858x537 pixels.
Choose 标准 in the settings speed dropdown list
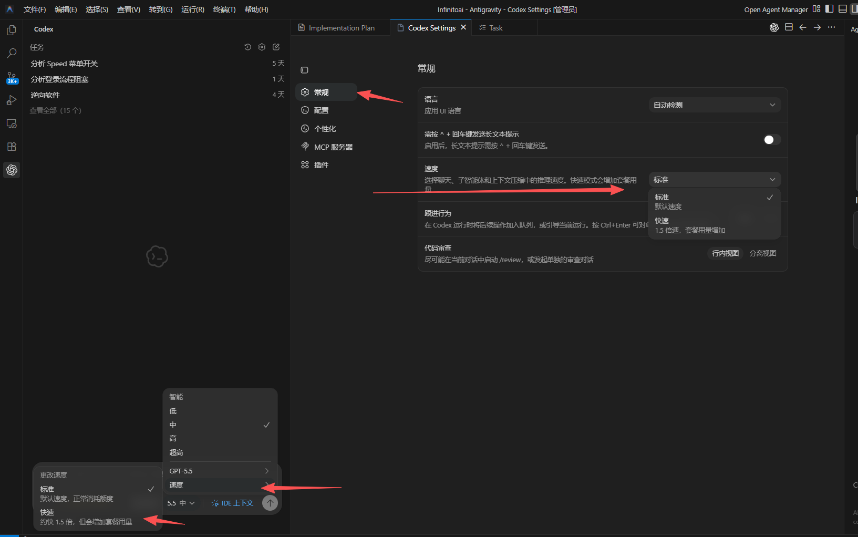[x=715, y=202]
